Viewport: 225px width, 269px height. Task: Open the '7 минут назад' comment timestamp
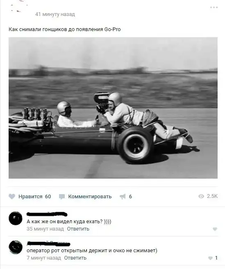(x=44, y=258)
